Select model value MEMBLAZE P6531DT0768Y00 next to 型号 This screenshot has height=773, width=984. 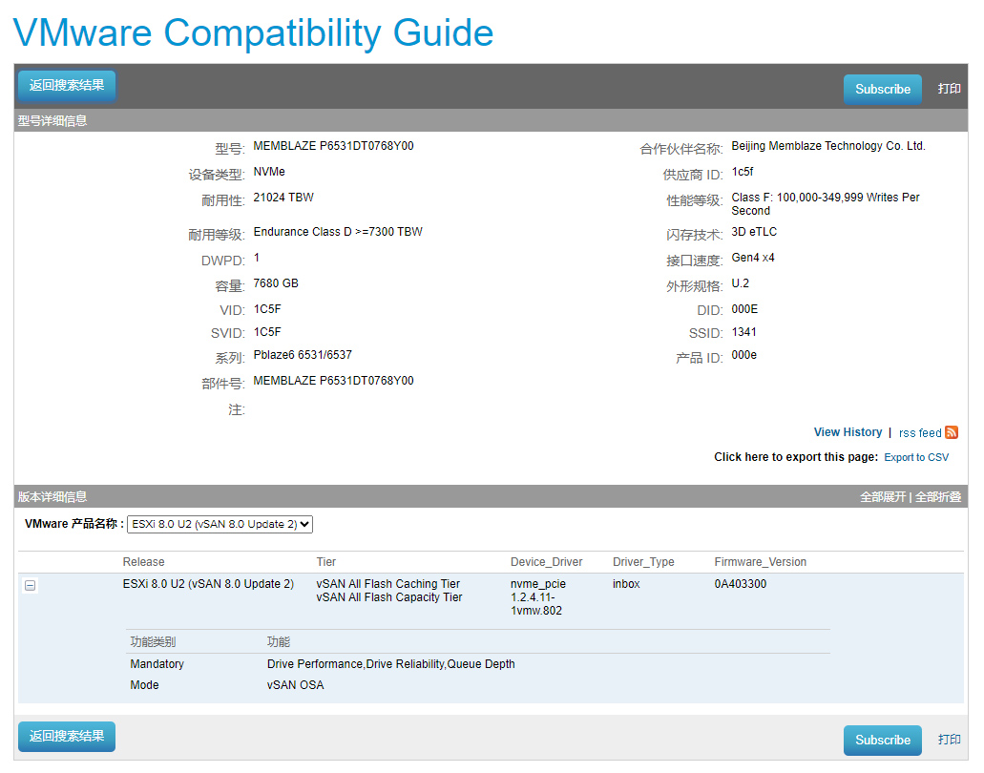coord(333,146)
